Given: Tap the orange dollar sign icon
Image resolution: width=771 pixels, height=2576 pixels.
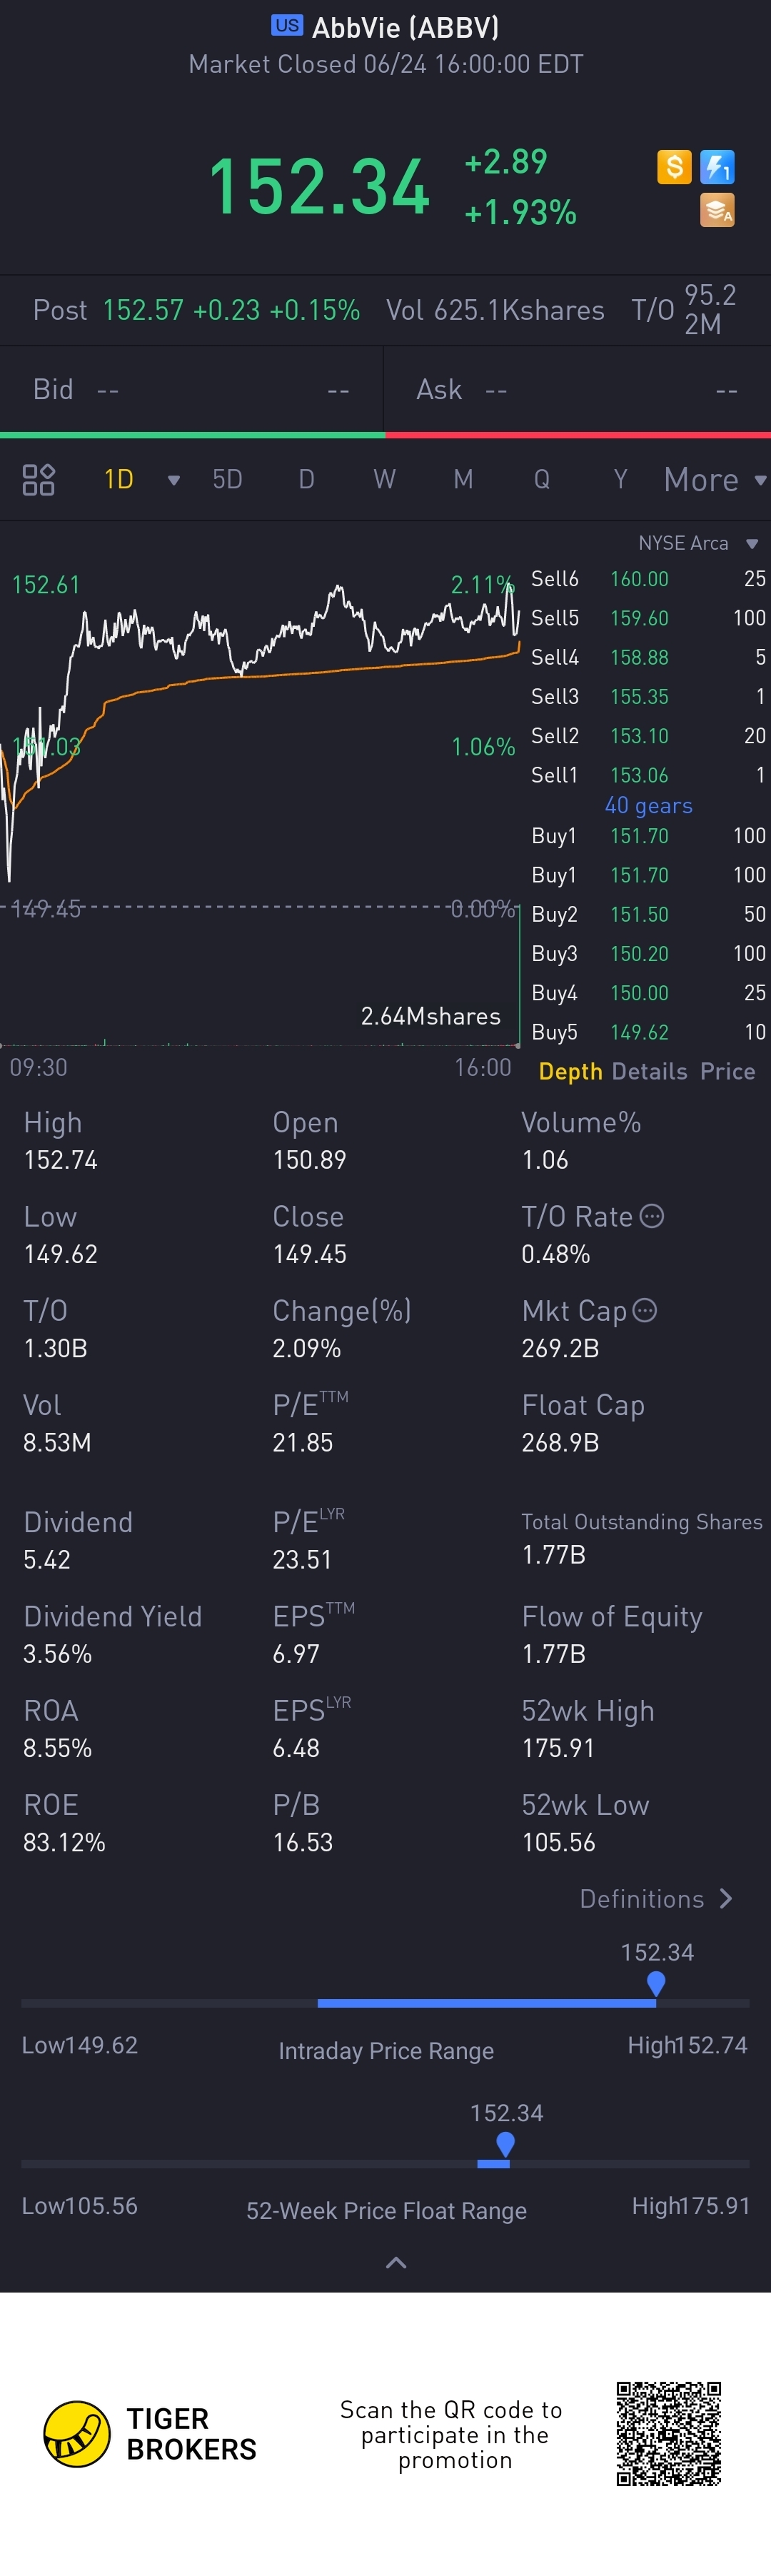Looking at the screenshot, I should [674, 166].
